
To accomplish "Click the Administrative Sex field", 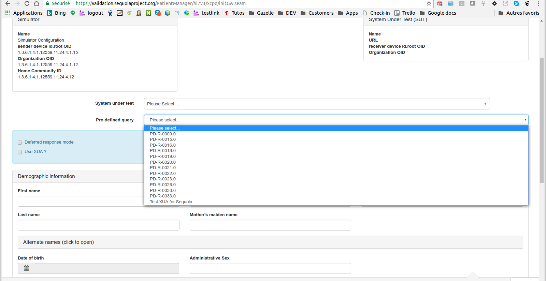I will (x=270, y=268).
